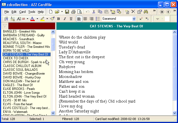Open the File menu
The image size is (178, 123).
point(7,12)
